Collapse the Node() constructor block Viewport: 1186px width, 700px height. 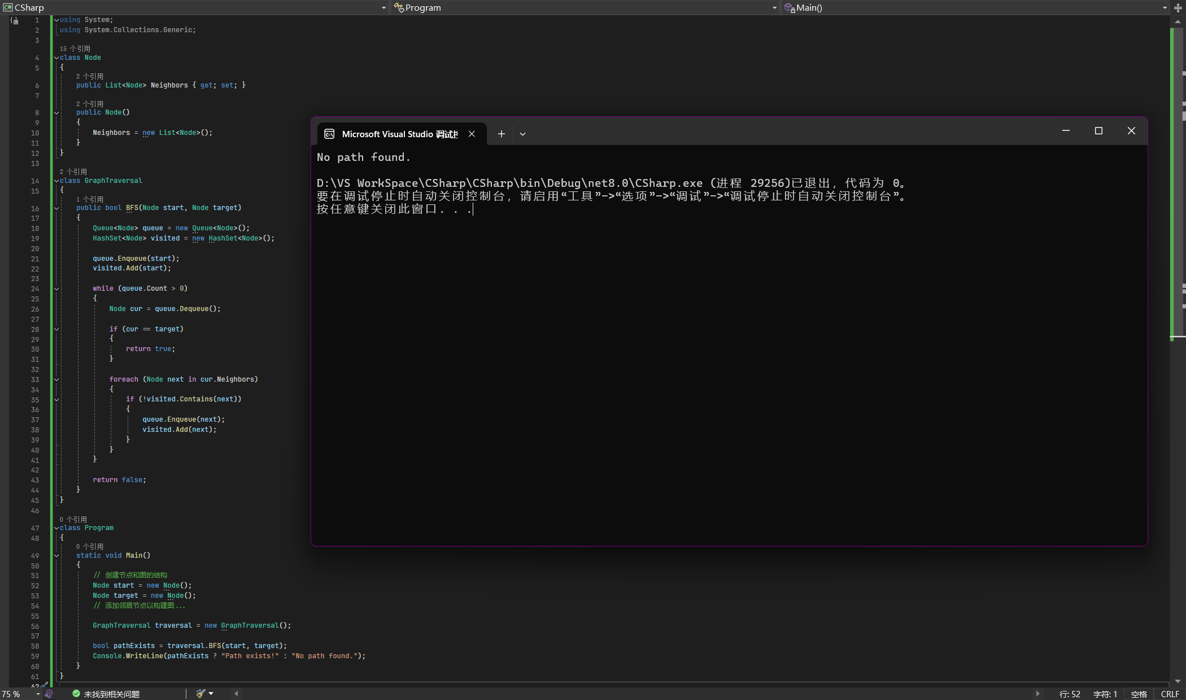click(x=56, y=112)
